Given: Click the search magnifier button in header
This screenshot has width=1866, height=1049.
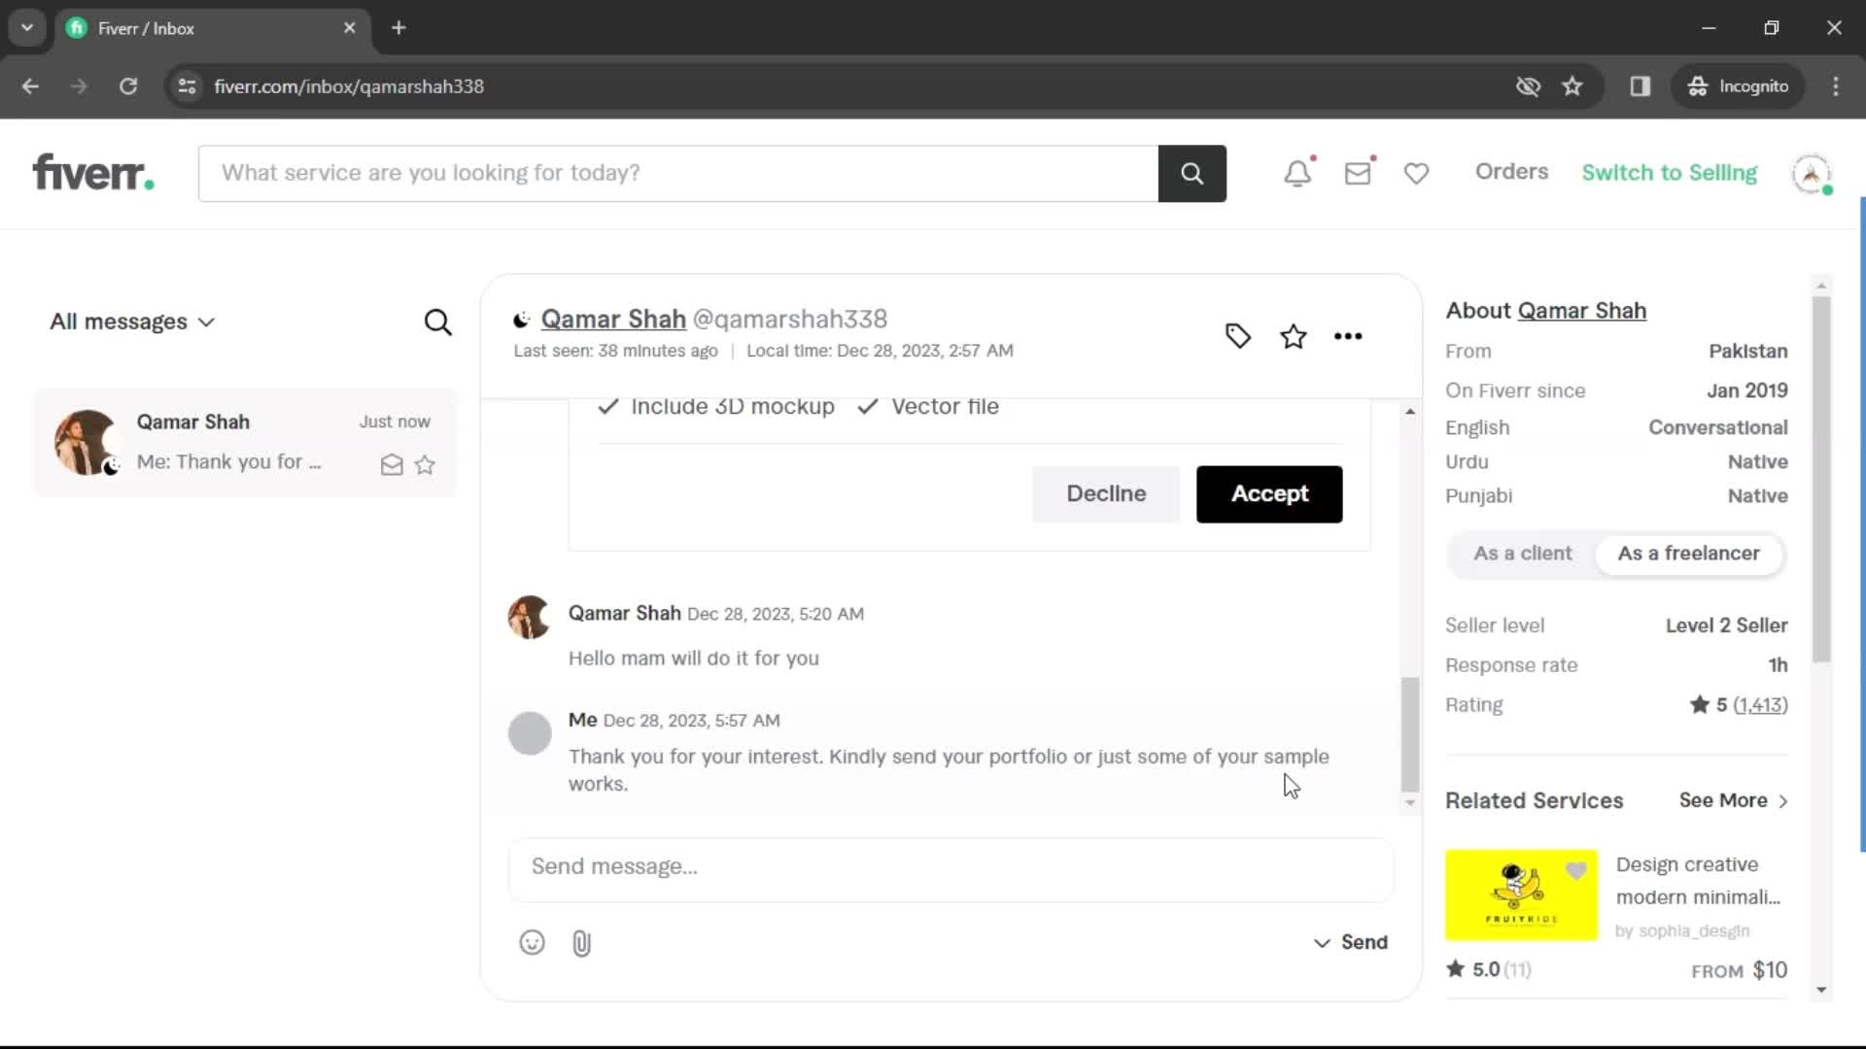Looking at the screenshot, I should pyautogui.click(x=1192, y=173).
